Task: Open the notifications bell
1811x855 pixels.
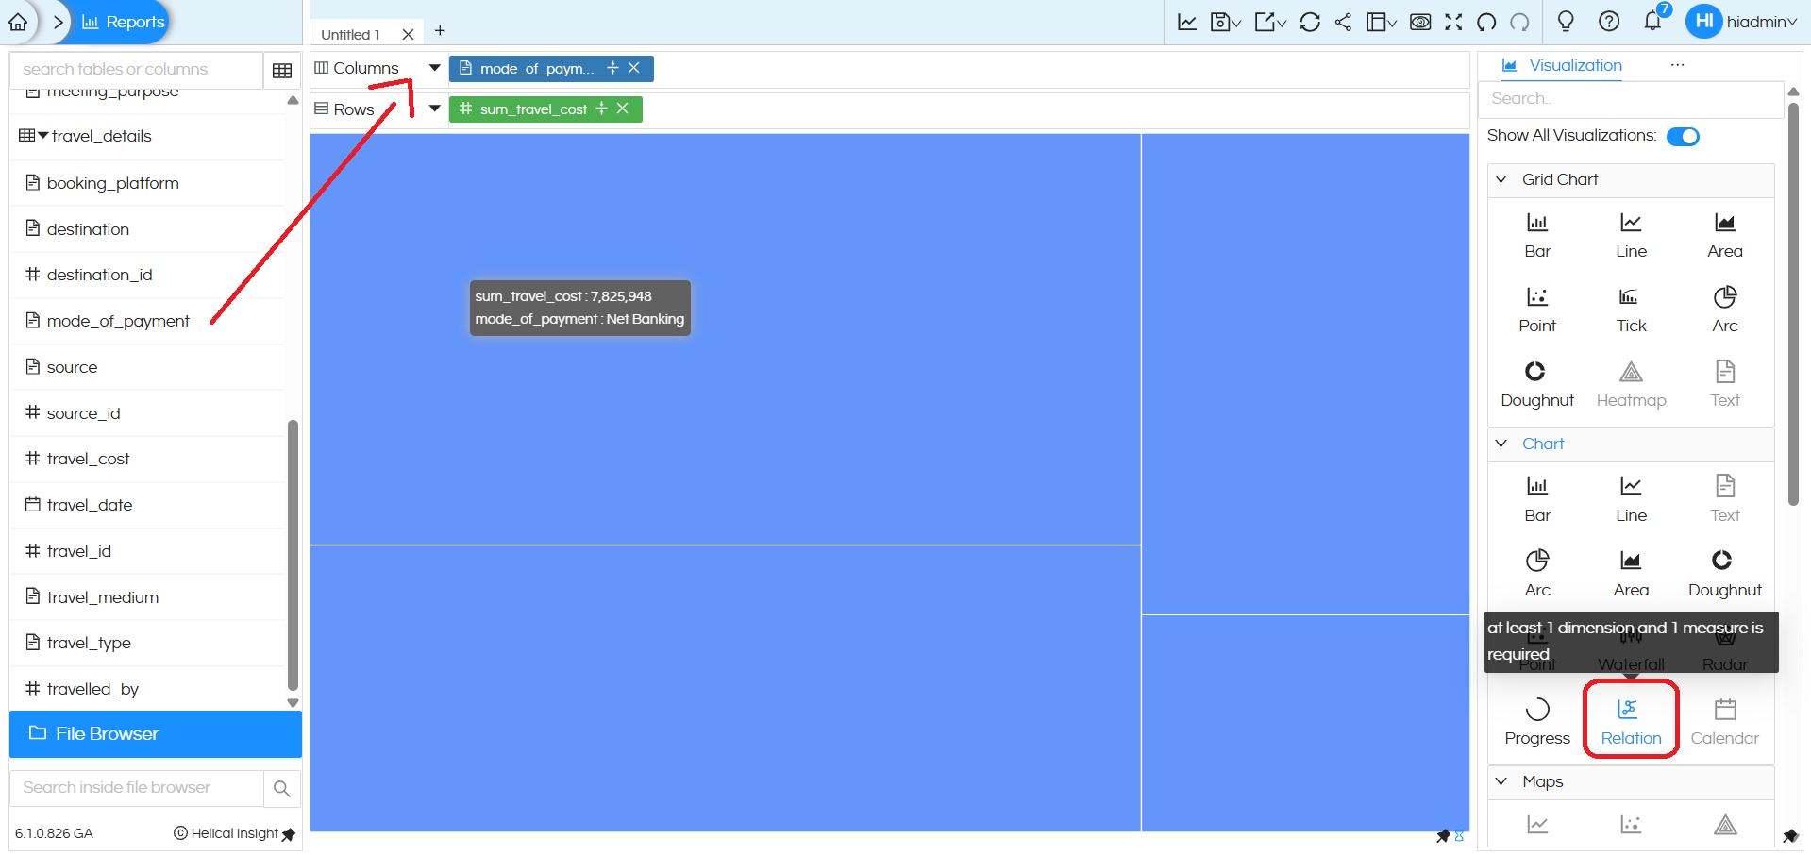Action: click(1652, 22)
